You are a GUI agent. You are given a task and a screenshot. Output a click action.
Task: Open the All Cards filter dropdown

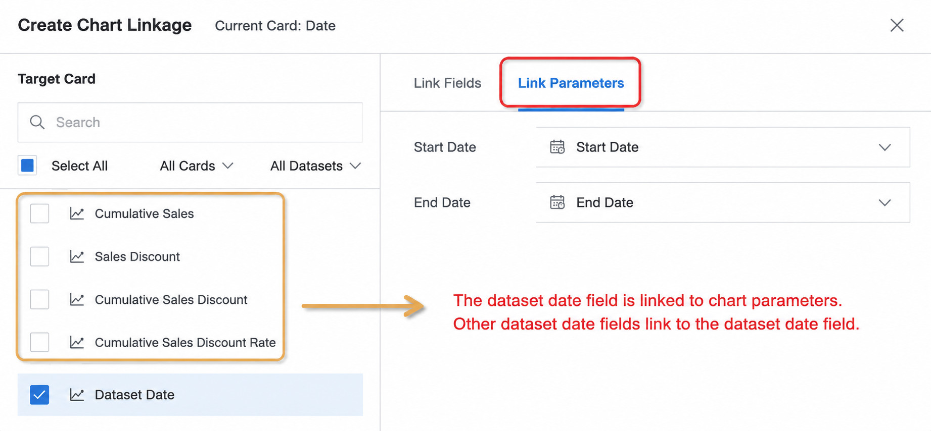(x=197, y=166)
